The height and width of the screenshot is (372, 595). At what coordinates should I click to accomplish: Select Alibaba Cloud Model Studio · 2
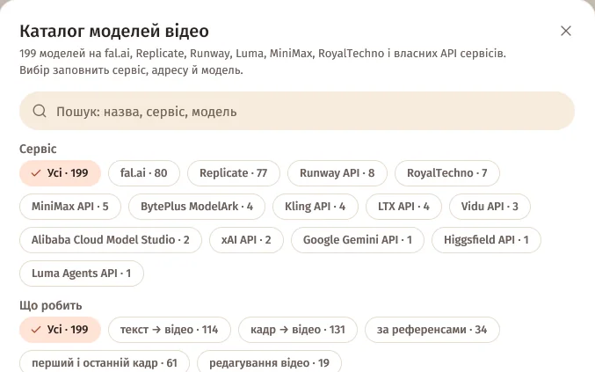coord(111,240)
